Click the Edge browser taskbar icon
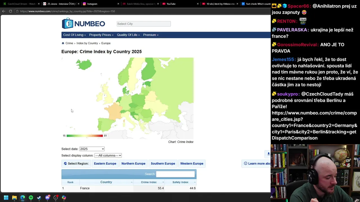 click(22, 198)
